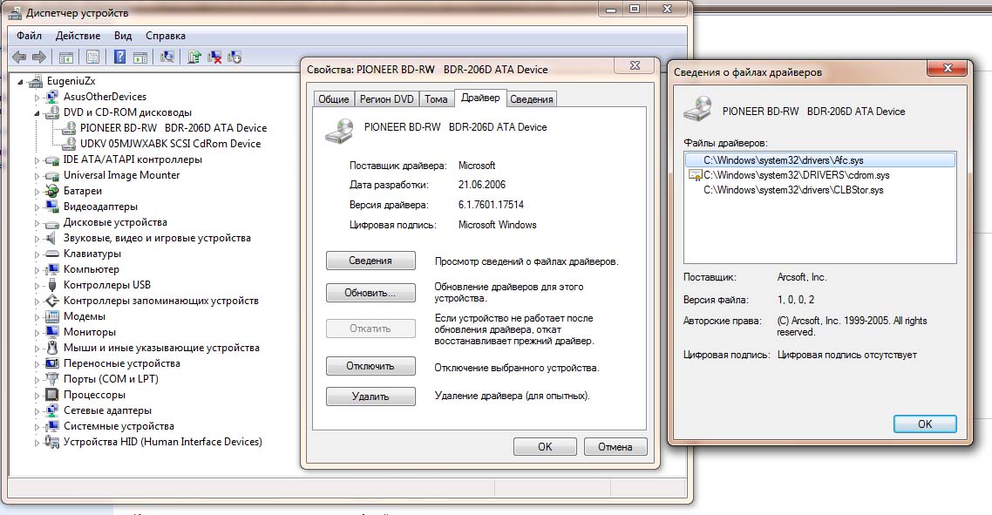Select driver file C:\Windows\system32\DRIVERS\cdrom.sys
The height and width of the screenshot is (515, 992).
820,175
